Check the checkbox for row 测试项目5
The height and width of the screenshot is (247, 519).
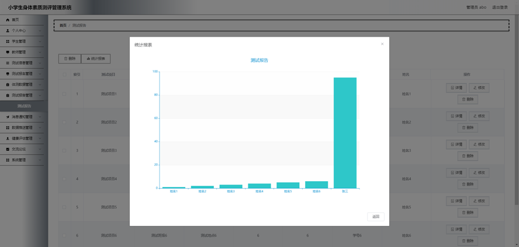coord(64,207)
